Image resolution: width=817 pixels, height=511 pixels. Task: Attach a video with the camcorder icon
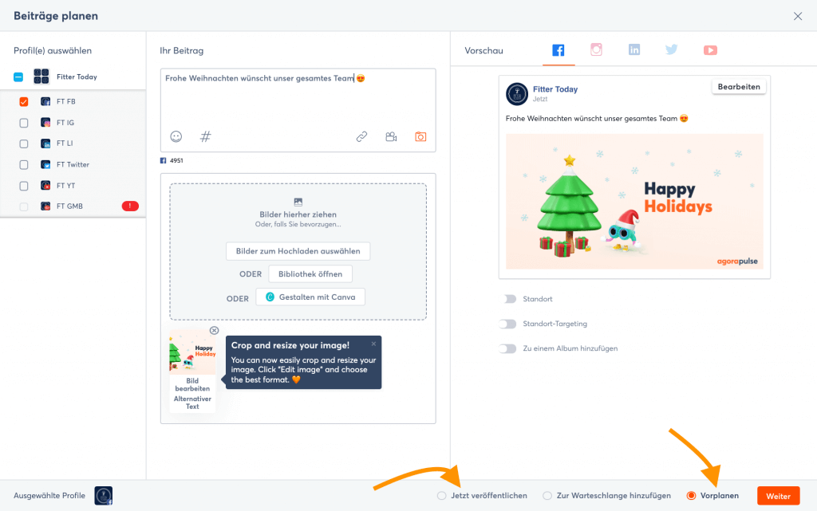point(391,136)
